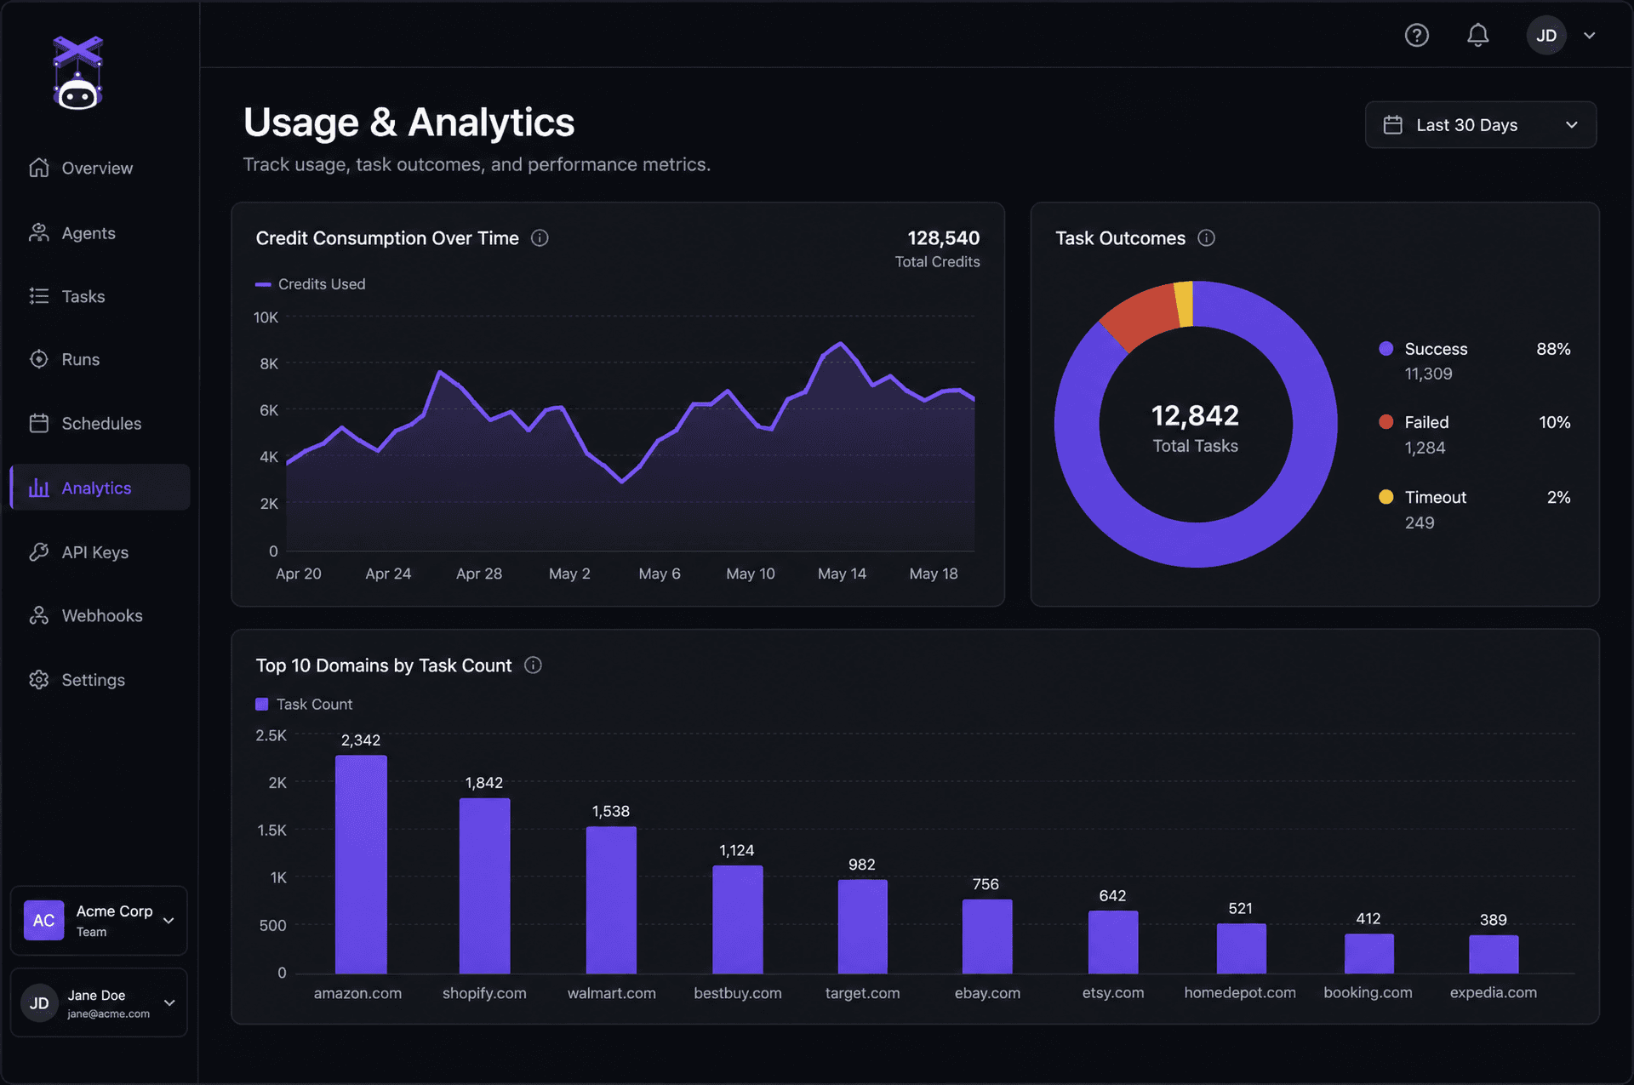Screen dimensions: 1634x1085
Task: Click the Failed count 1,284
Action: pyautogui.click(x=1425, y=448)
